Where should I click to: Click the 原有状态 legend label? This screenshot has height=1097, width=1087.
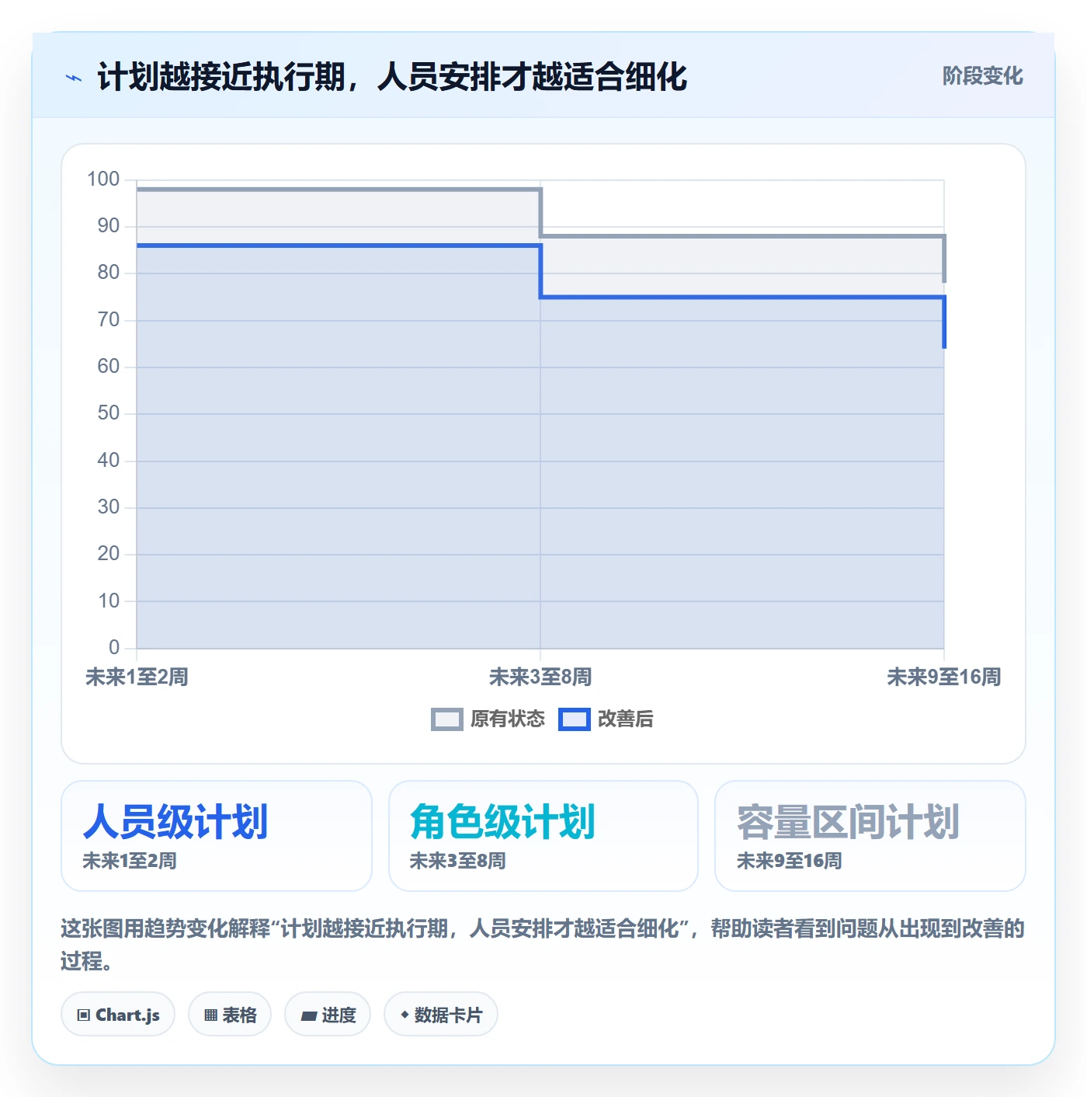pos(508,719)
